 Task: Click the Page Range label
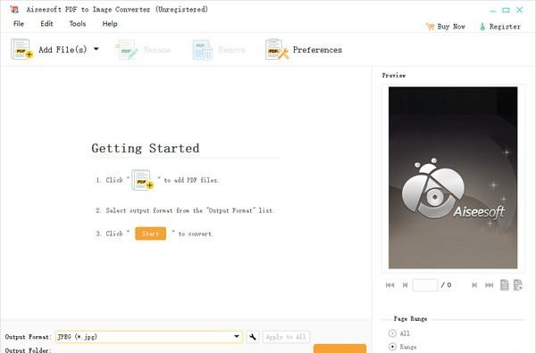coord(410,319)
